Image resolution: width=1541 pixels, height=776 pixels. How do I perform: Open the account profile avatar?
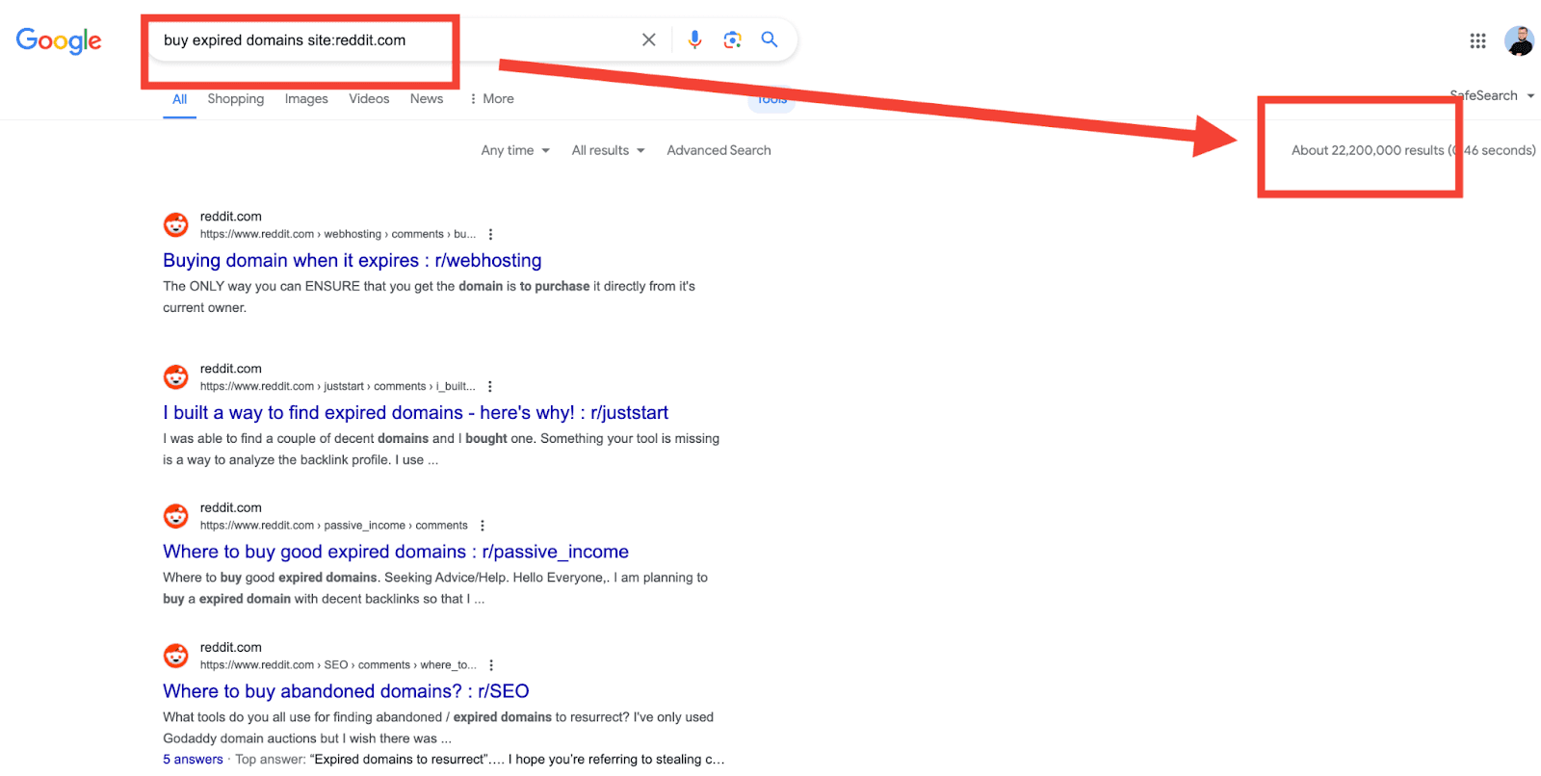tap(1519, 40)
